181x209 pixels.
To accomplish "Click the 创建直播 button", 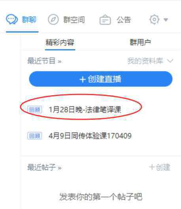I will (101, 79).
